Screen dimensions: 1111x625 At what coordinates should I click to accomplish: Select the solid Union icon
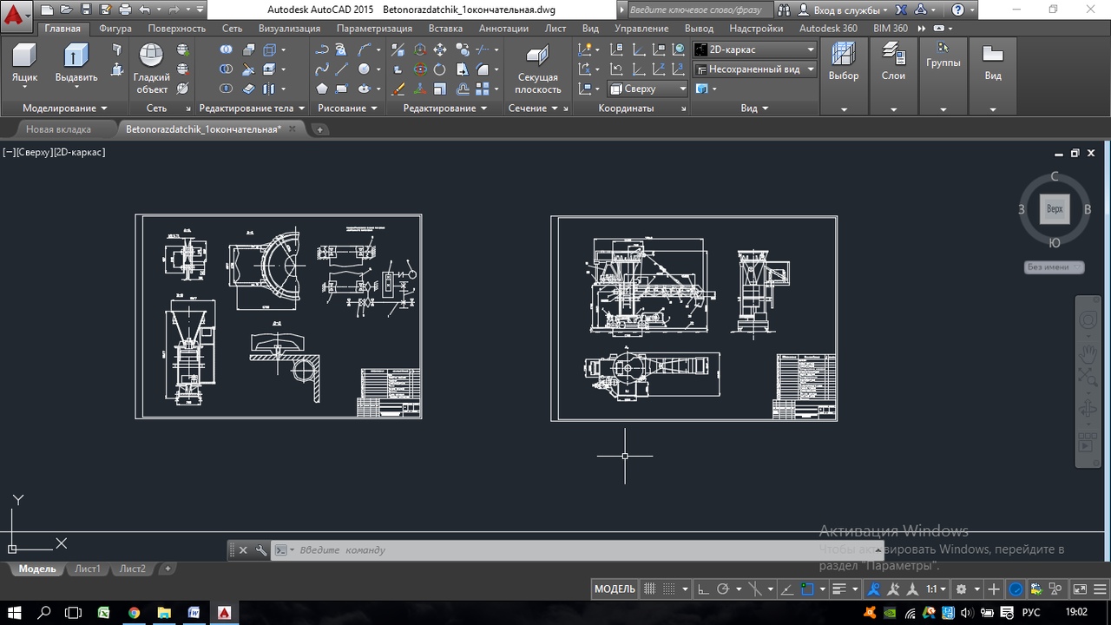[226, 49]
